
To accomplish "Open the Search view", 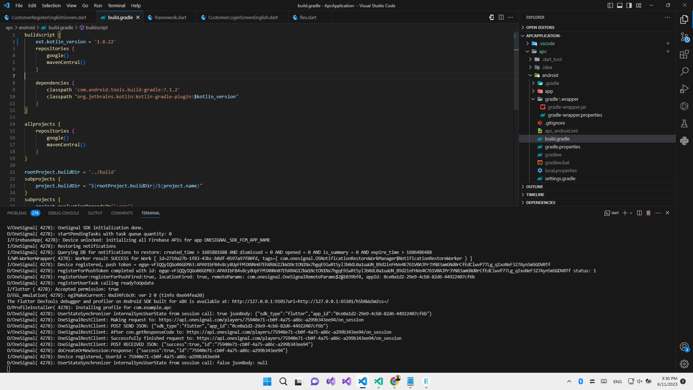I will pyautogui.click(x=684, y=71).
